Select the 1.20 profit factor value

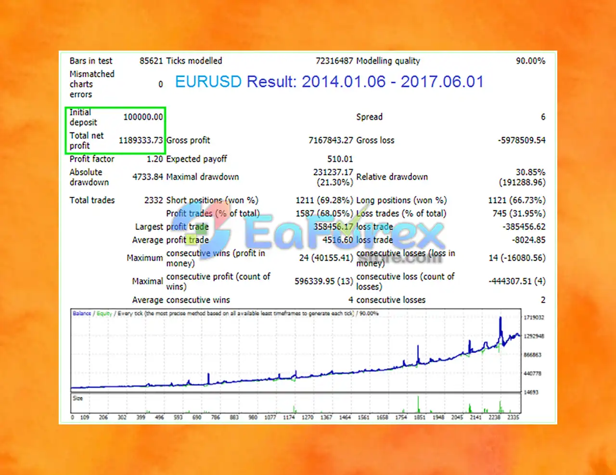tap(155, 159)
